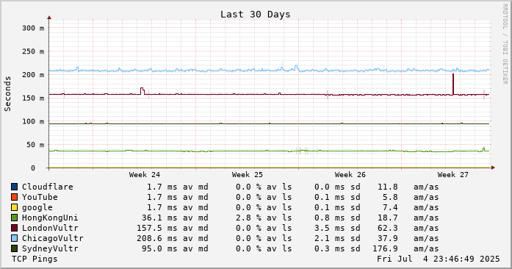Select the google legend label

[x=37, y=208]
